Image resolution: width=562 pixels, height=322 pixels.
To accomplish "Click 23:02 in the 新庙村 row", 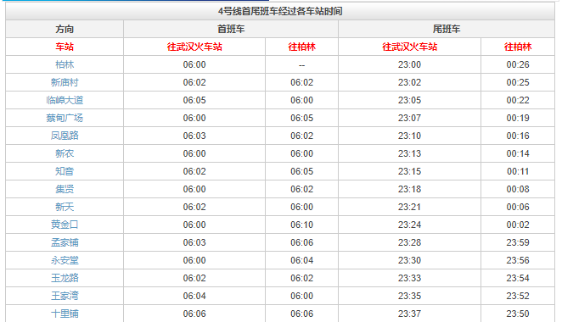I will 410,83.
